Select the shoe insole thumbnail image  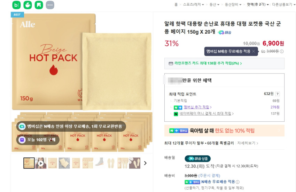[x=111, y=163]
